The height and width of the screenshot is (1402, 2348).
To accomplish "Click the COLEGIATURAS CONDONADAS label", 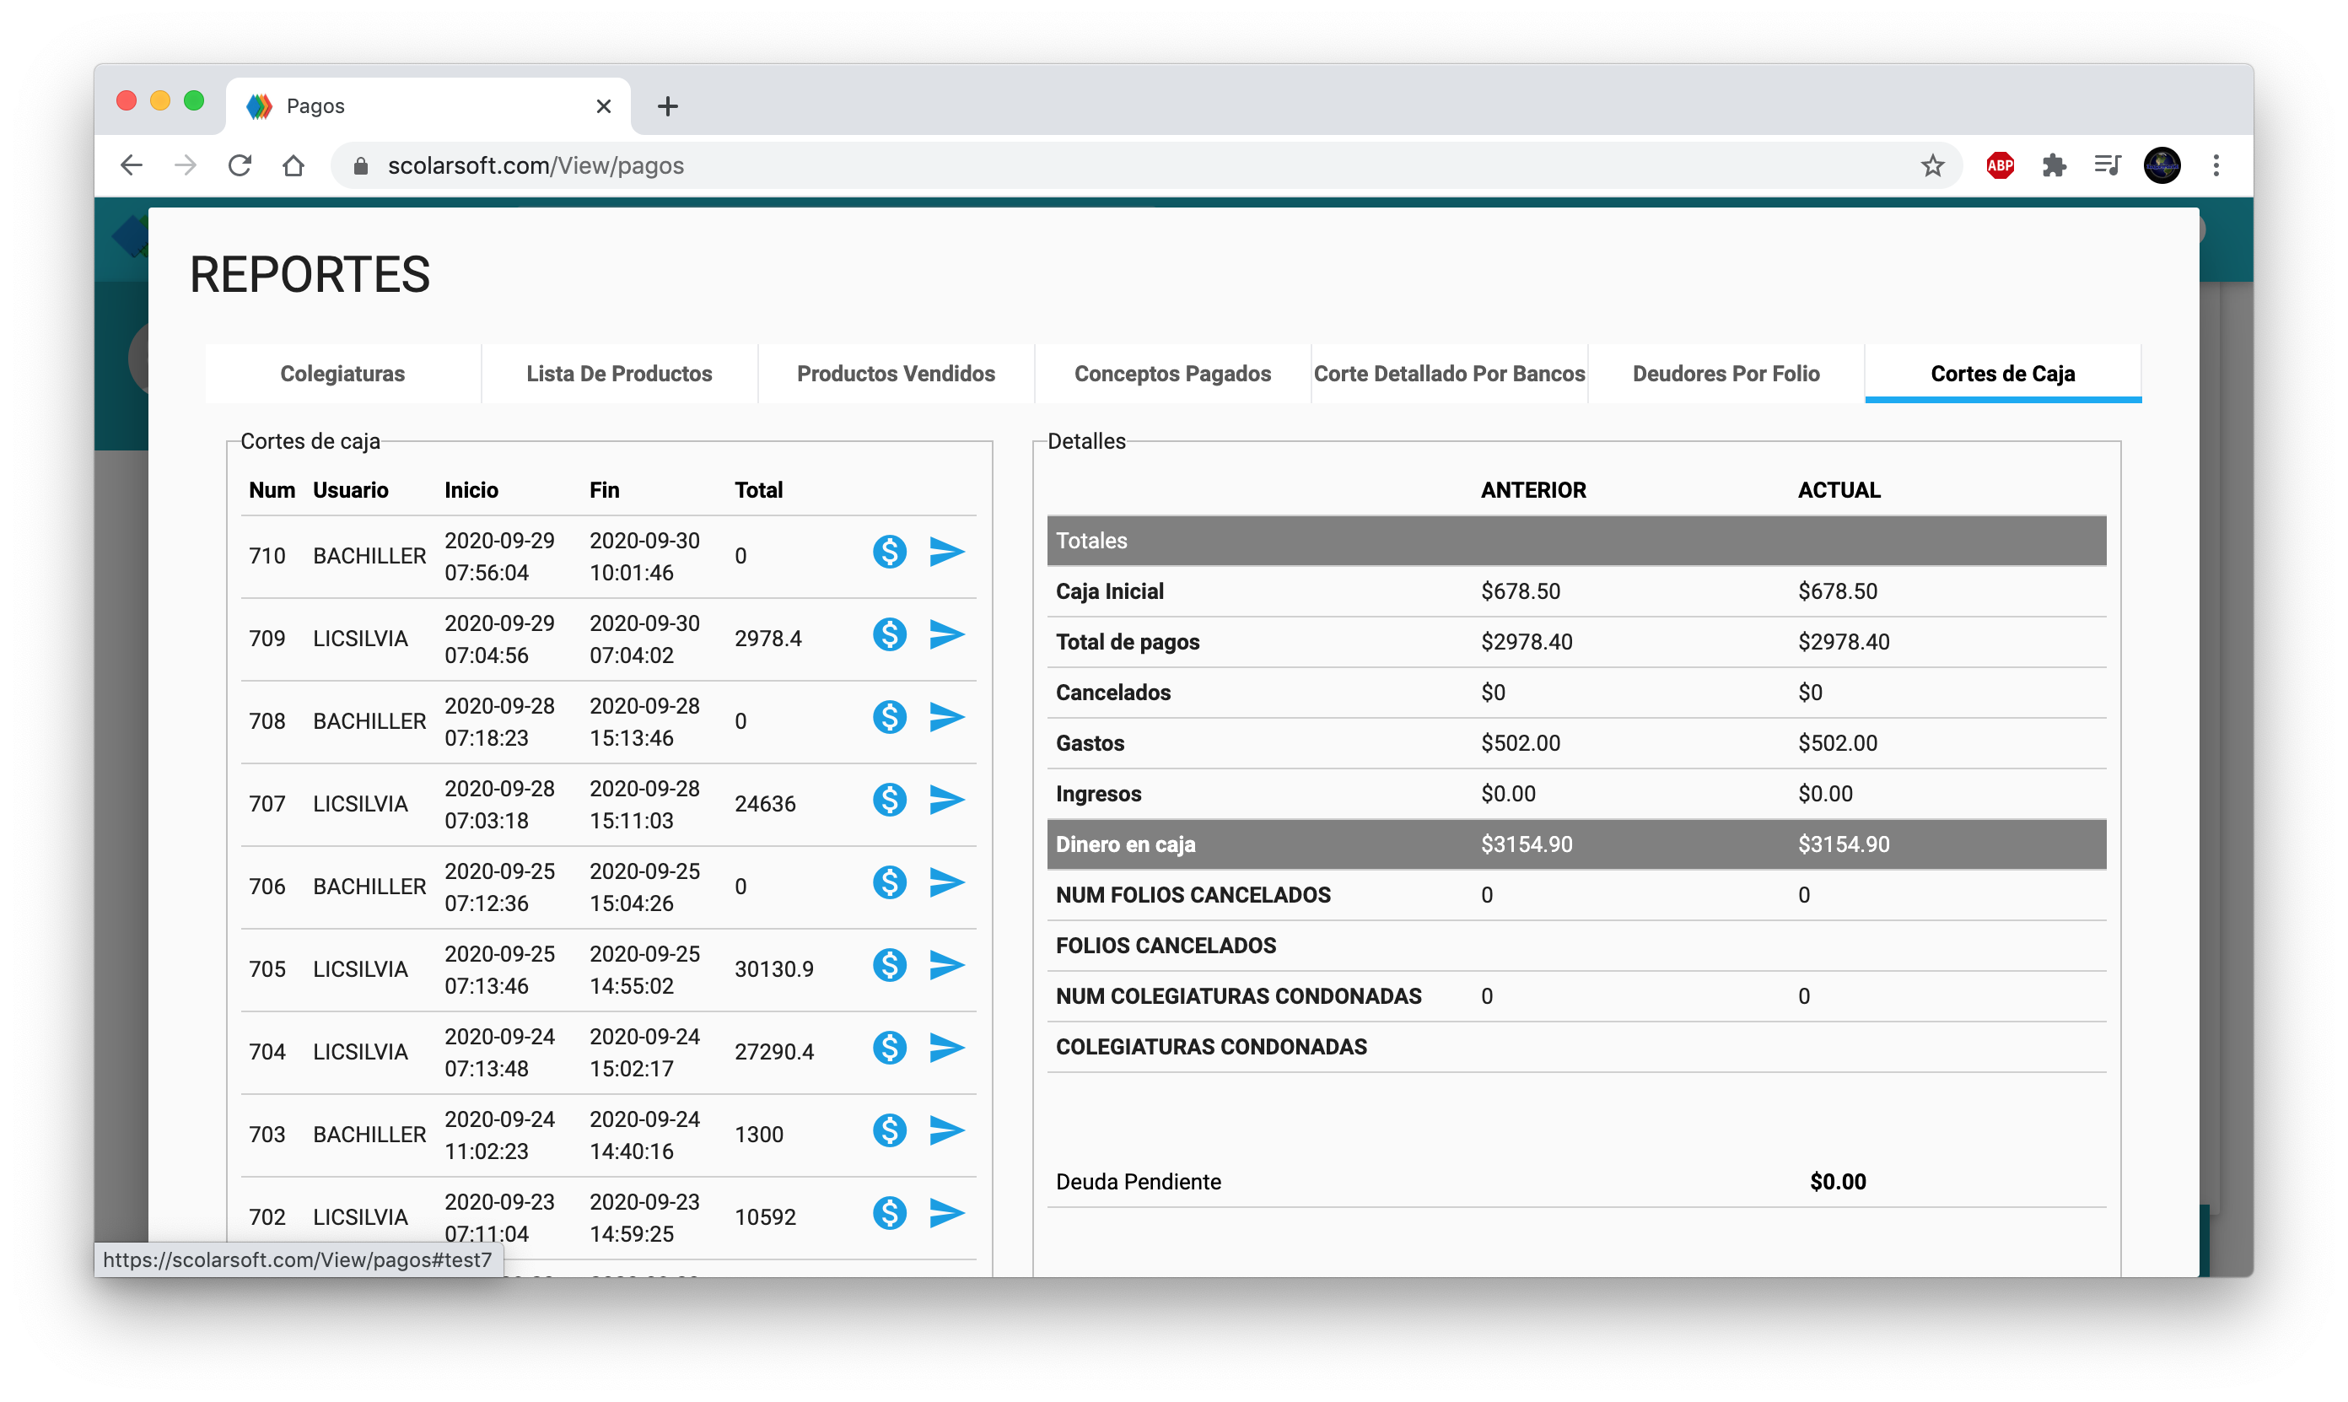I will pyautogui.click(x=1211, y=1047).
